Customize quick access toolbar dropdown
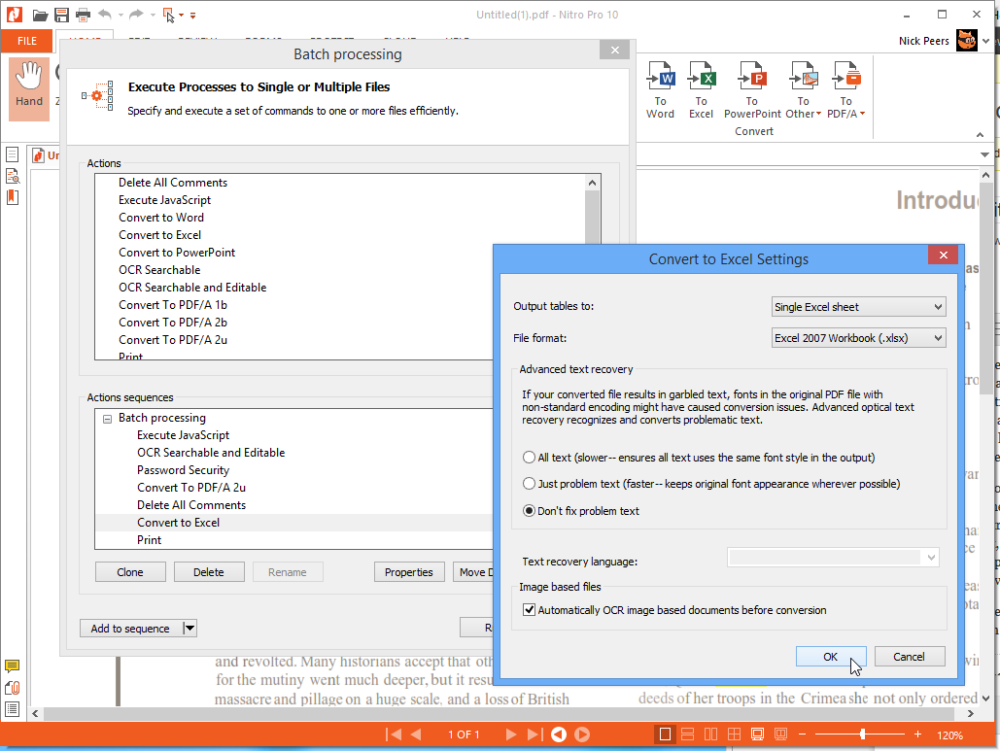 coord(192,16)
